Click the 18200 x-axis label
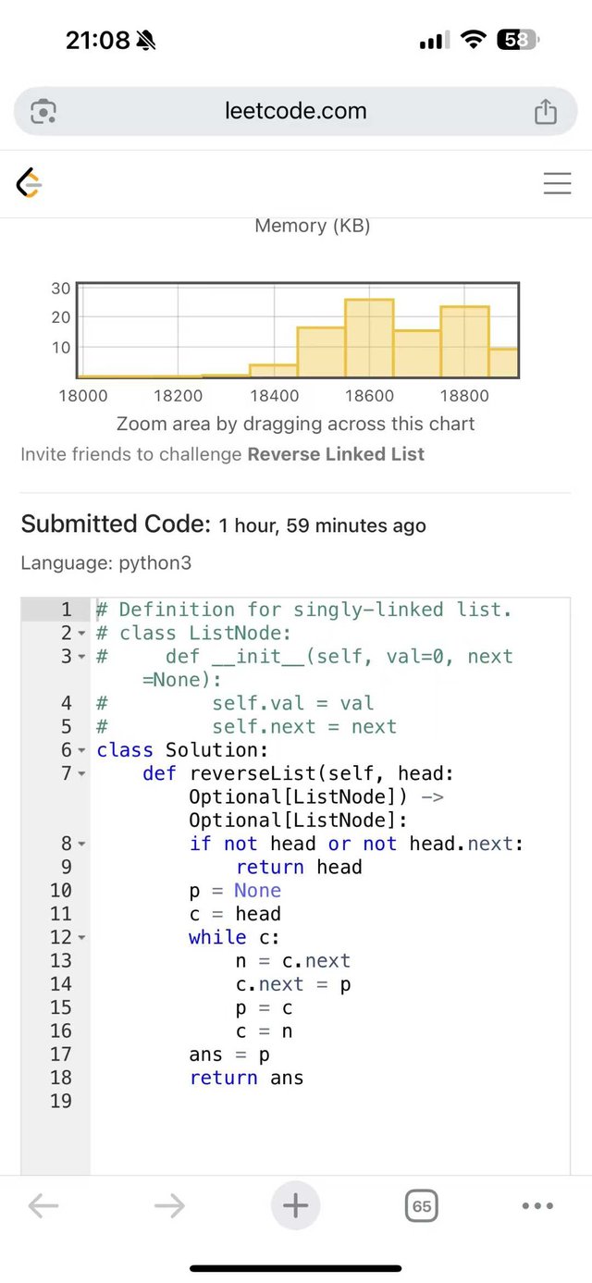The width and height of the screenshot is (592, 1283). coord(179,396)
